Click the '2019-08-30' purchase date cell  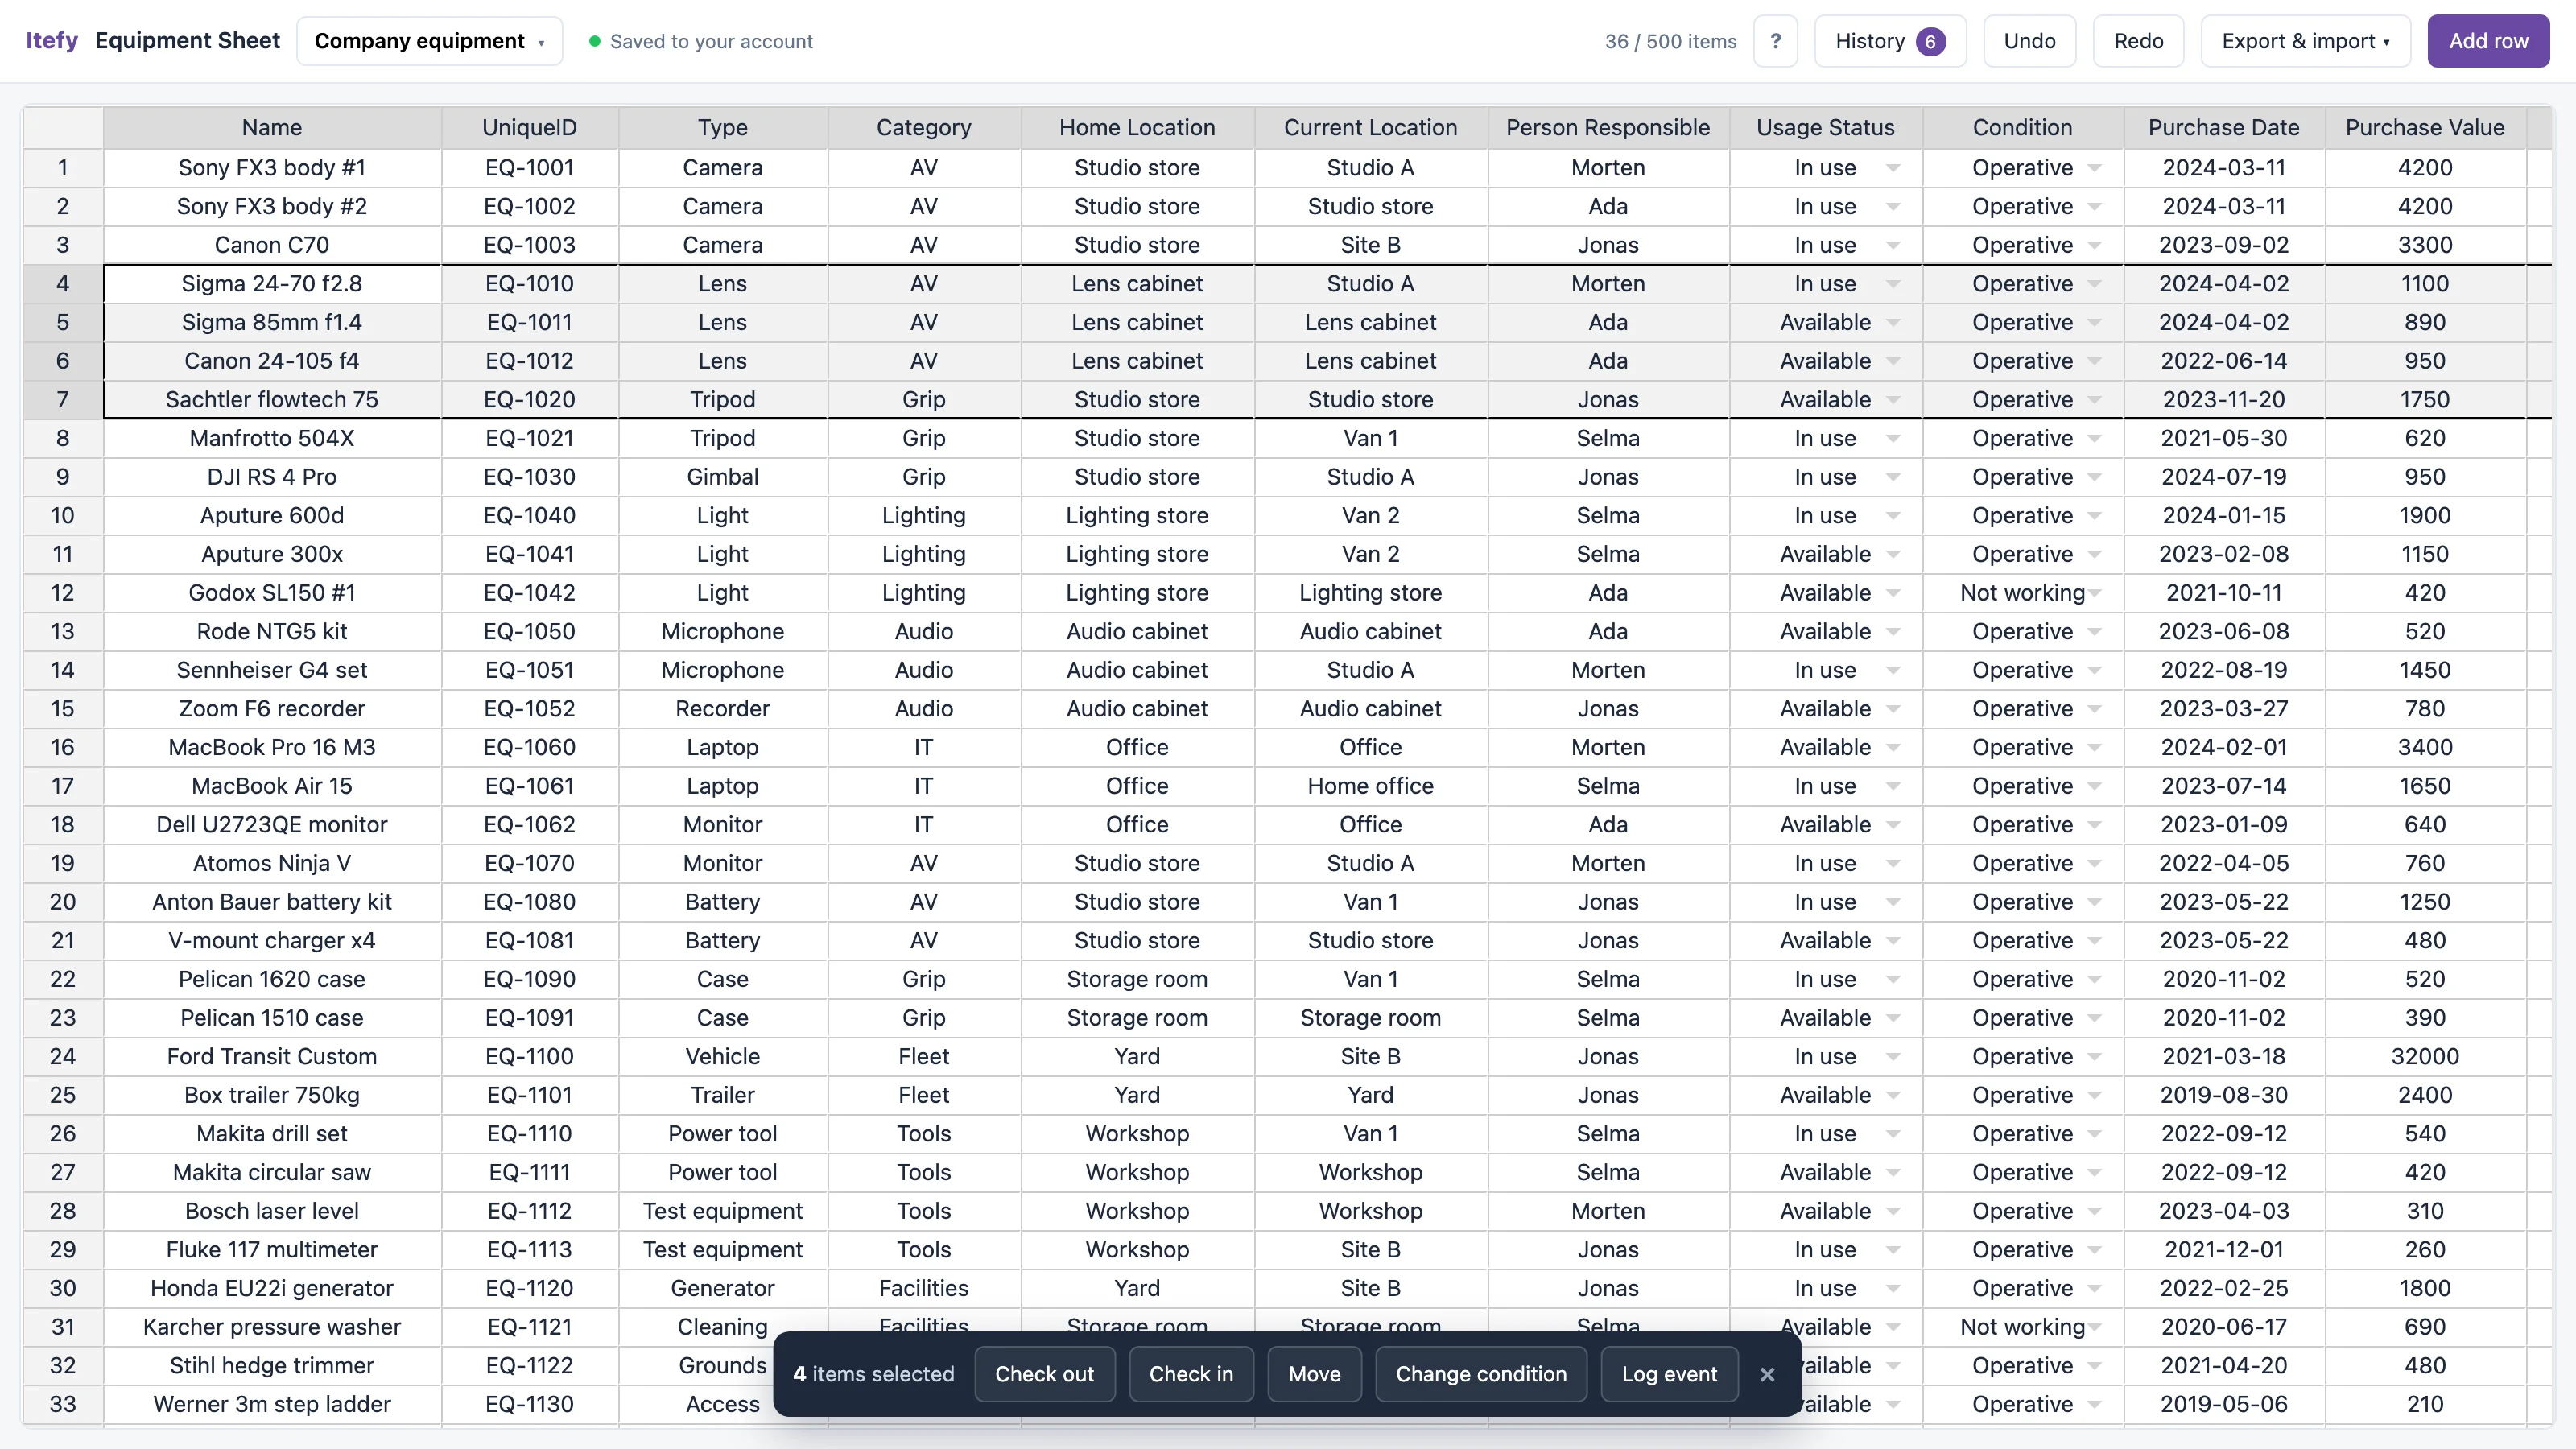point(2224,1095)
